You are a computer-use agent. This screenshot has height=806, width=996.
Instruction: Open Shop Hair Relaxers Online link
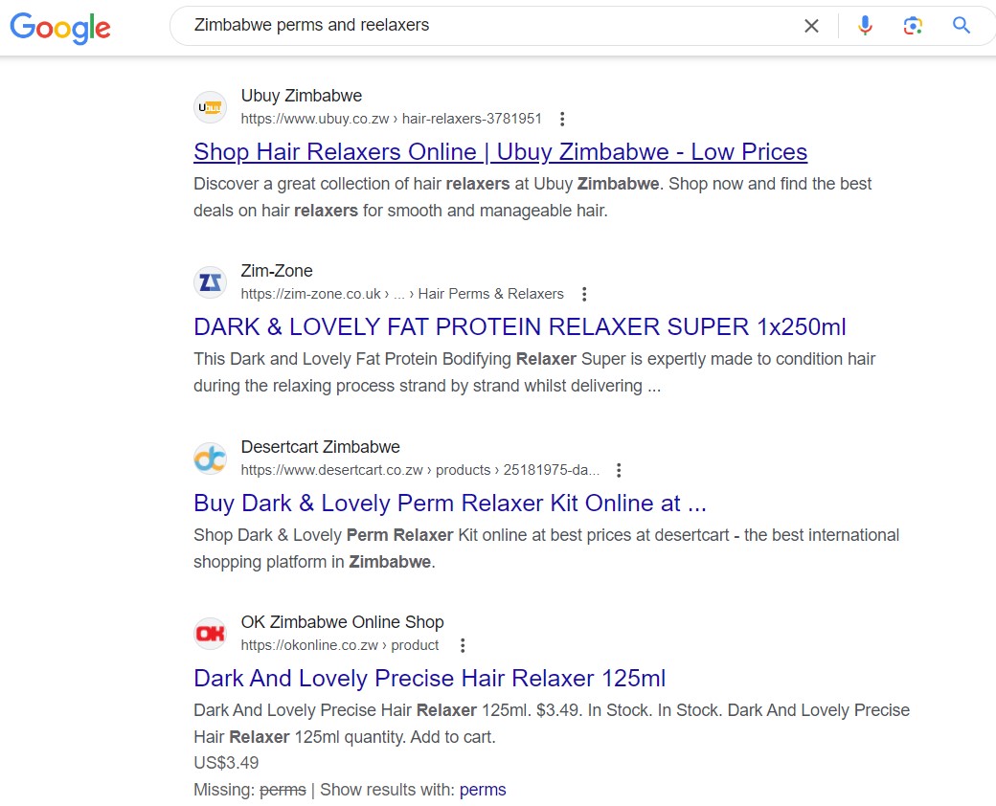[x=500, y=152]
